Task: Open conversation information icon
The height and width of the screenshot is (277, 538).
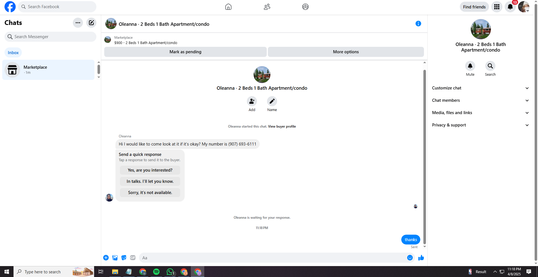Action: [418, 24]
